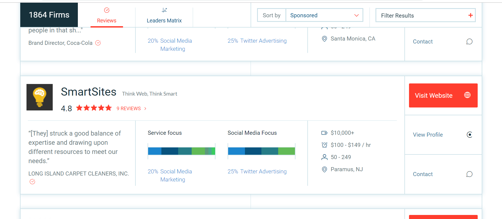Viewport: 502px width, 219px height.
Task: Open the 9 REVIEWS link
Action: [x=129, y=109]
